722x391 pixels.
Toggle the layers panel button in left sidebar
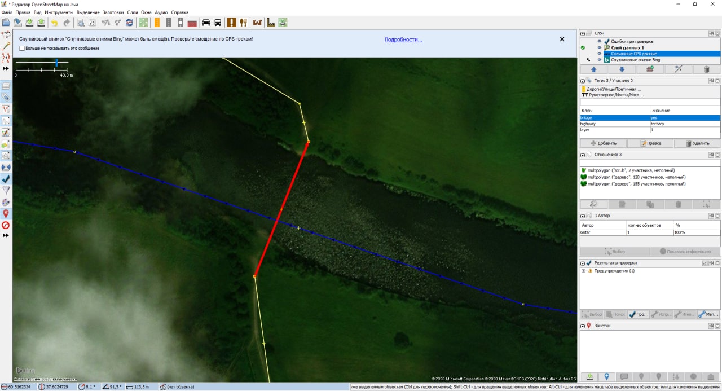point(6,86)
